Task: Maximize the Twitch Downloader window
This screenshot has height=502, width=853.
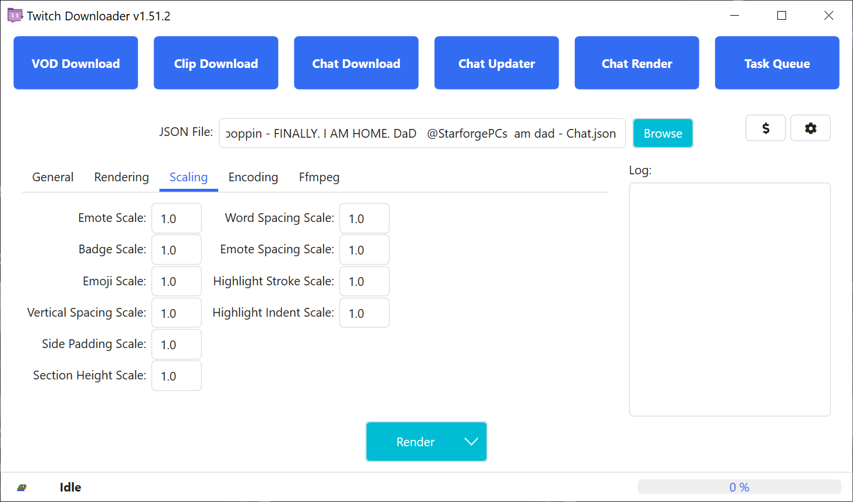Action: point(782,16)
